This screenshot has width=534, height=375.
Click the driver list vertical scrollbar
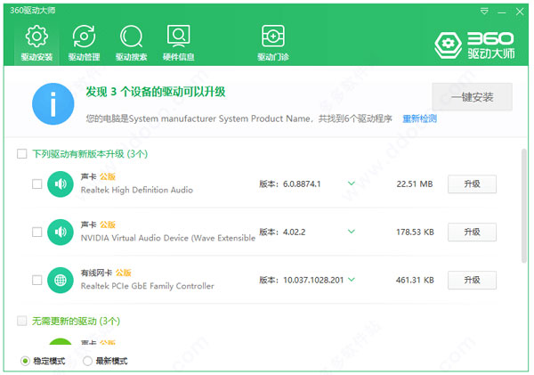(524, 206)
